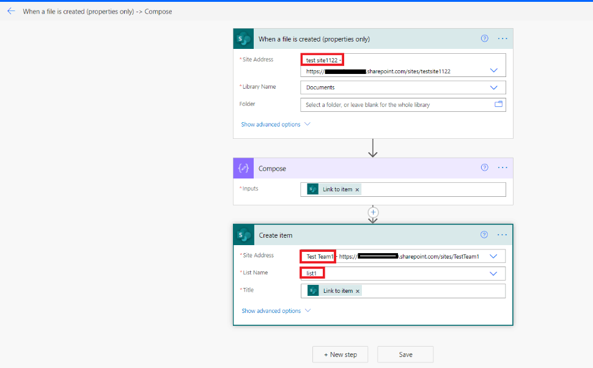Click the flow name in the header
The height and width of the screenshot is (368, 593).
(97, 12)
